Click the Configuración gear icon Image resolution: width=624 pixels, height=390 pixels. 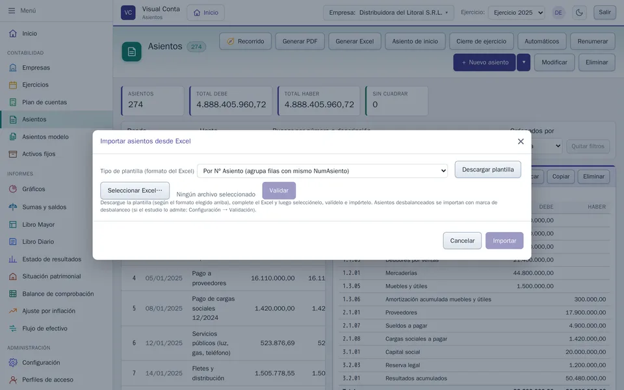pyautogui.click(x=13, y=363)
